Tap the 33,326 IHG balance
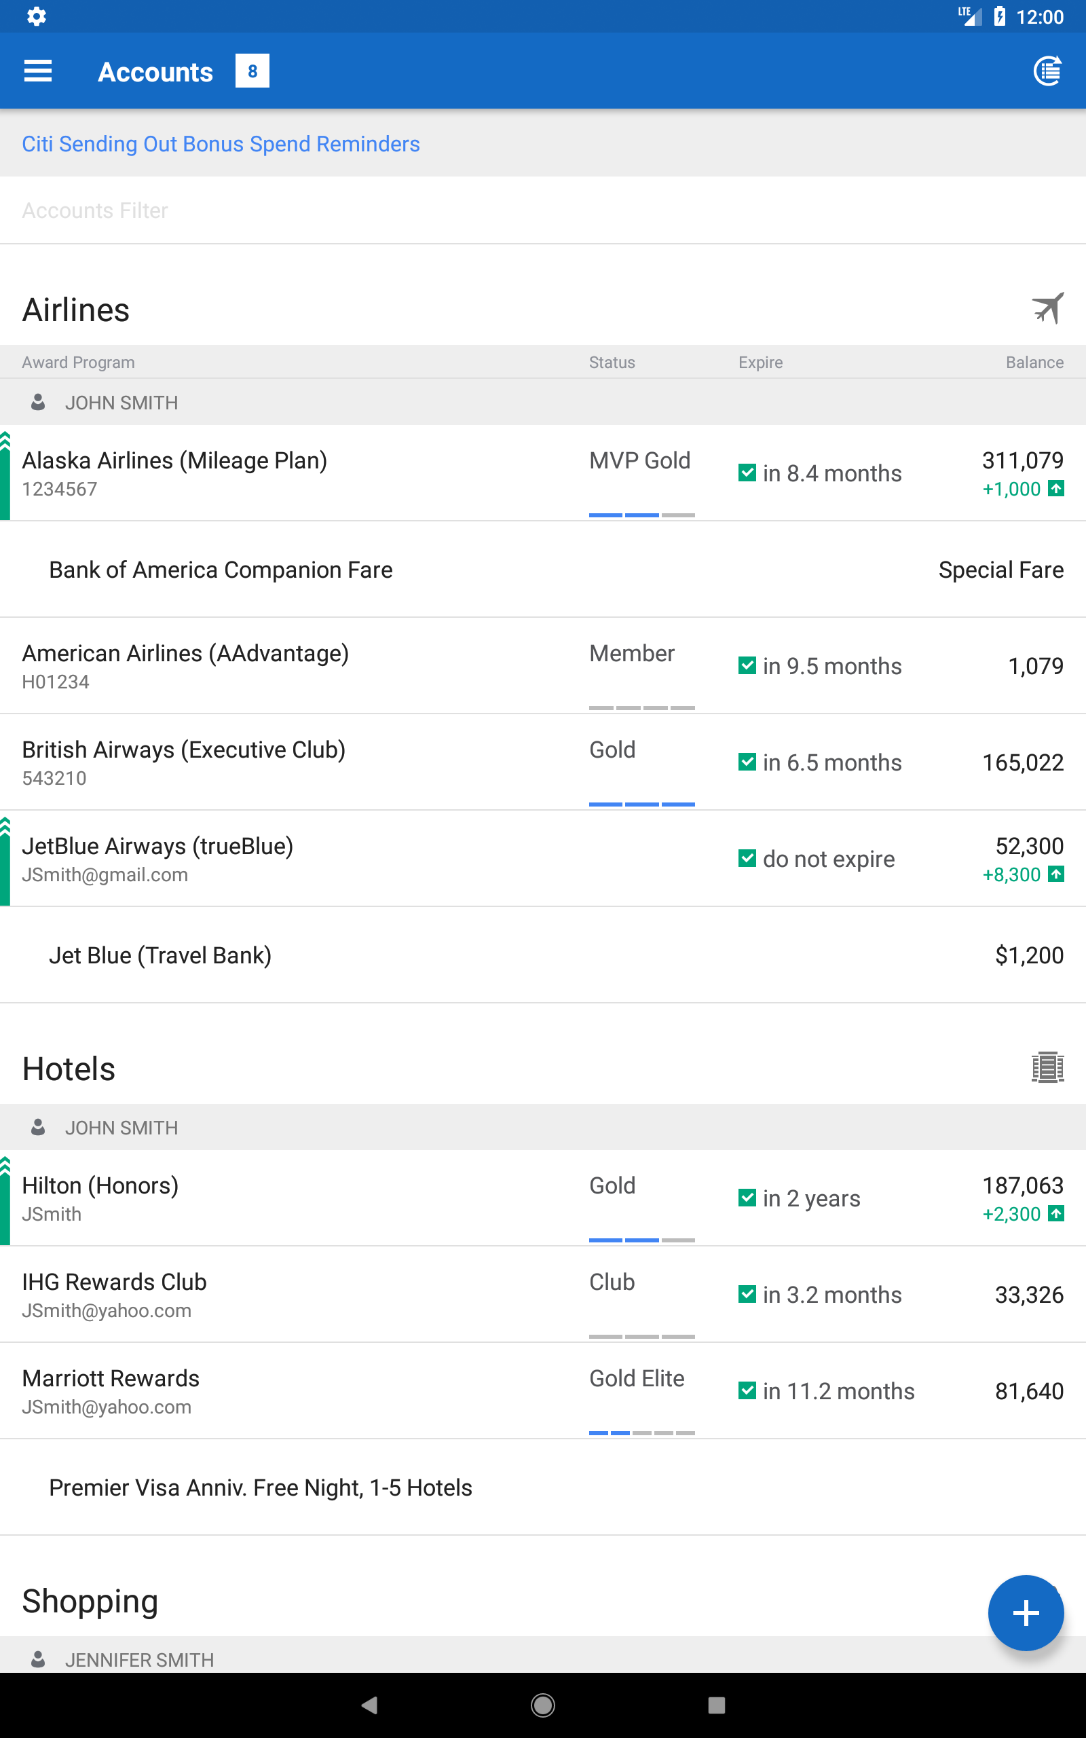The image size is (1086, 1738). coord(1028,1294)
